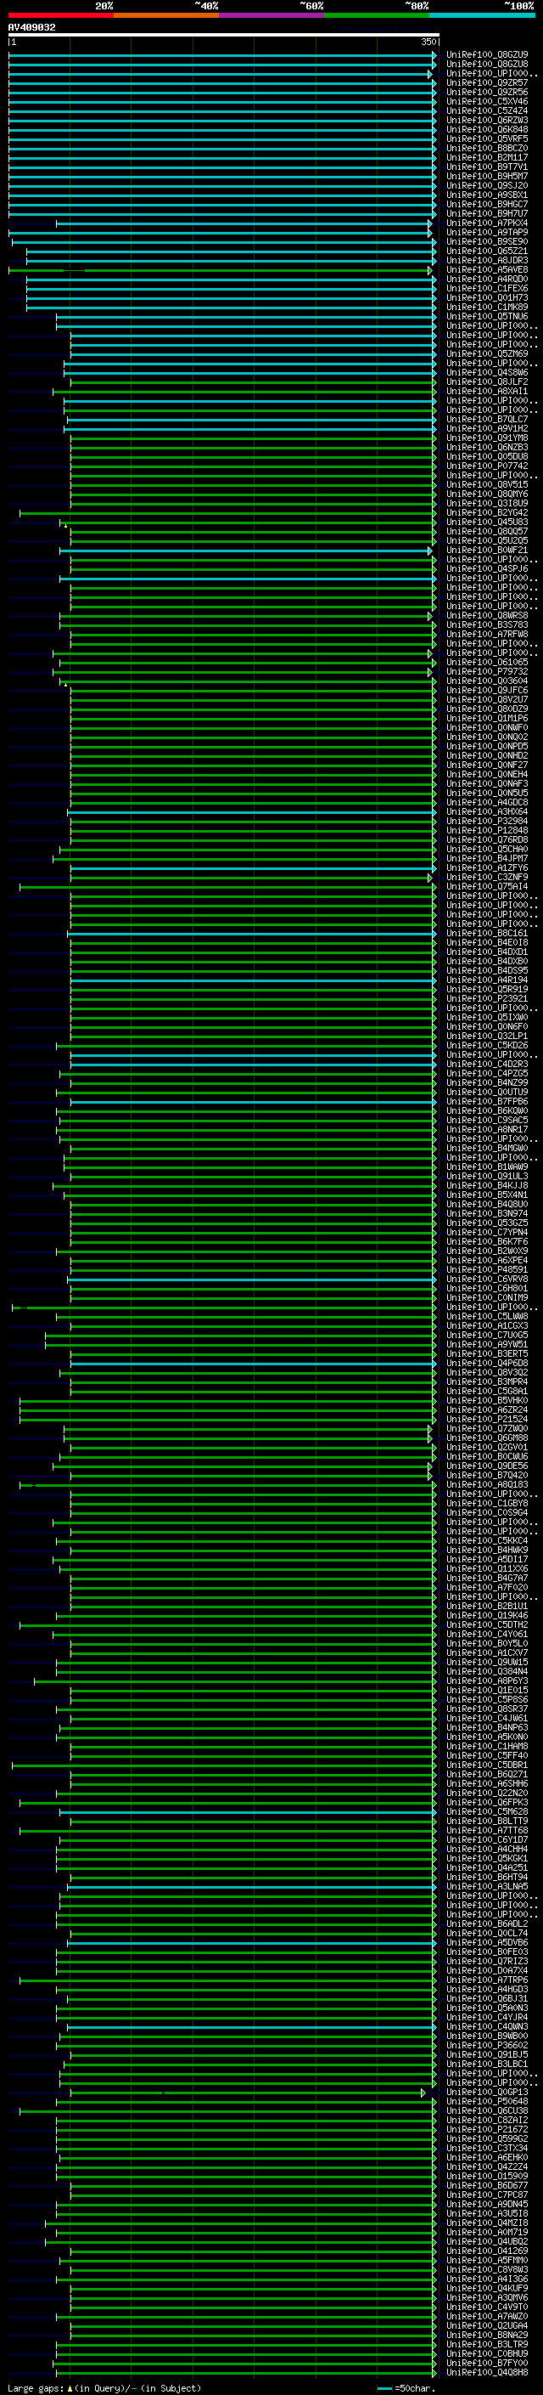Pick the UniRef100_Q4KUF9 entry
This screenshot has height=2395, width=543.
pos(486,2288)
